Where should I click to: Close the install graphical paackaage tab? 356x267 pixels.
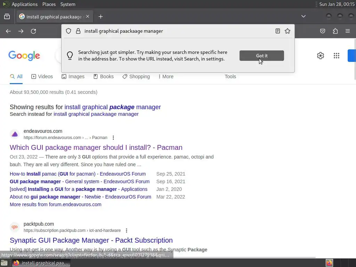click(88, 17)
